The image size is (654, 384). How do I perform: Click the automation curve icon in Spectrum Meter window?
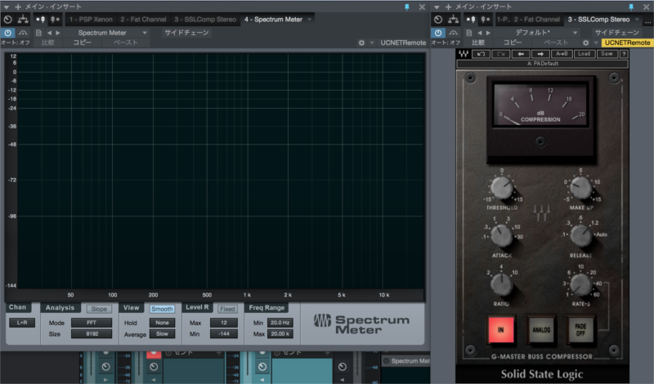tap(23, 33)
